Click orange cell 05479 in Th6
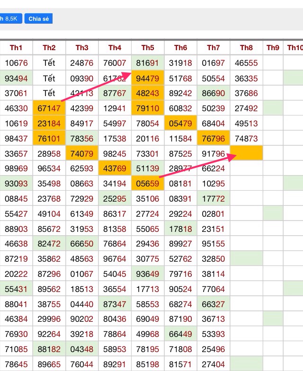Viewport: 303px width, 371px height. [x=180, y=124]
